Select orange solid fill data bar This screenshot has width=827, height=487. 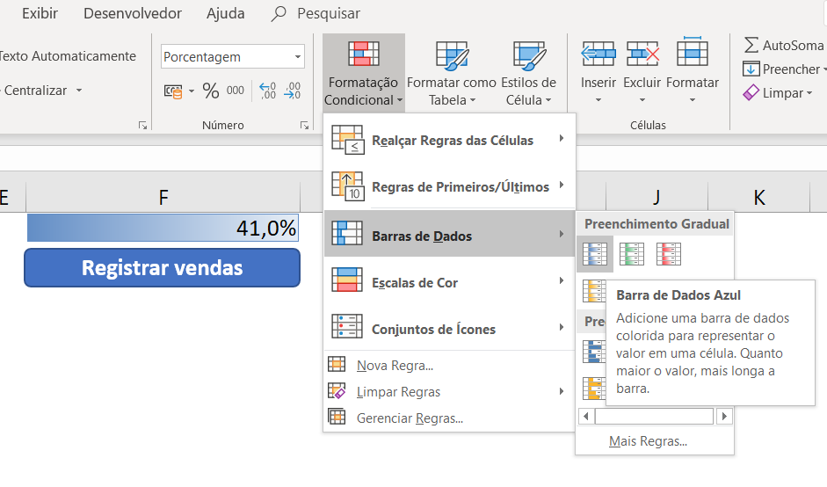pos(593,389)
